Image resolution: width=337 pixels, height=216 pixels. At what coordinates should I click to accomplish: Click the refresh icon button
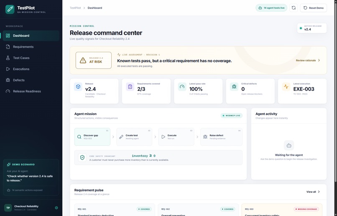click(294, 8)
